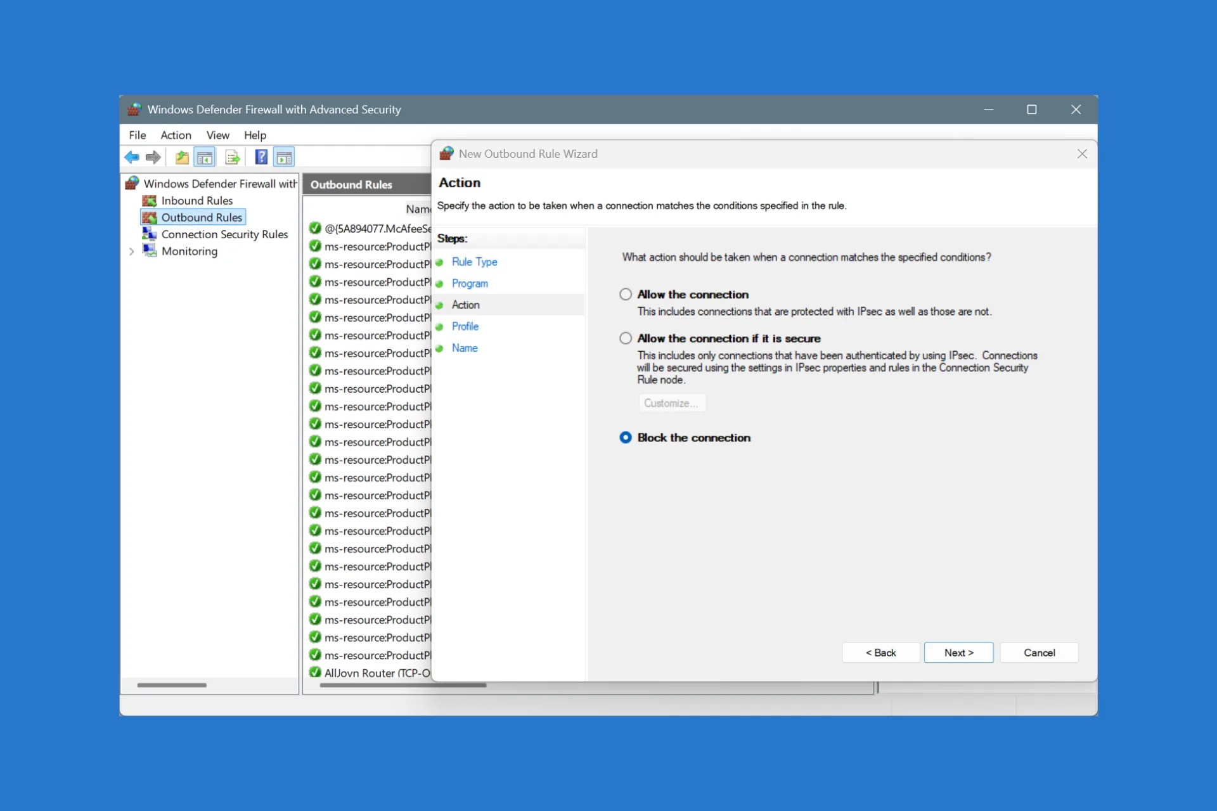Click the green checkmark beside AllJovn Router rule
This screenshot has height=811, width=1217.
click(315, 673)
